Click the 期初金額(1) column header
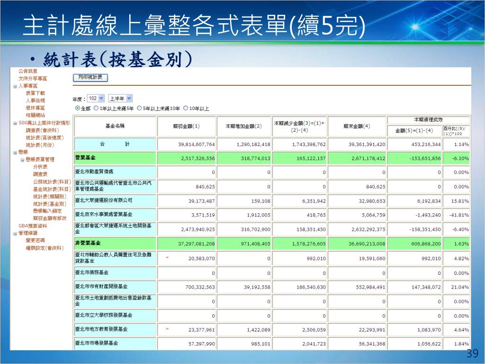 pos(187,126)
